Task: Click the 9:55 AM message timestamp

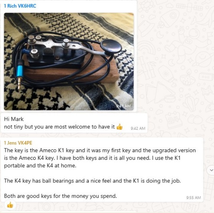Action: (x=194, y=198)
